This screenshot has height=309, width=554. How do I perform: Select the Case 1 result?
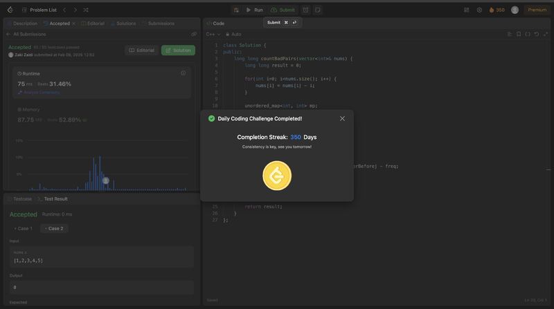(x=23, y=229)
